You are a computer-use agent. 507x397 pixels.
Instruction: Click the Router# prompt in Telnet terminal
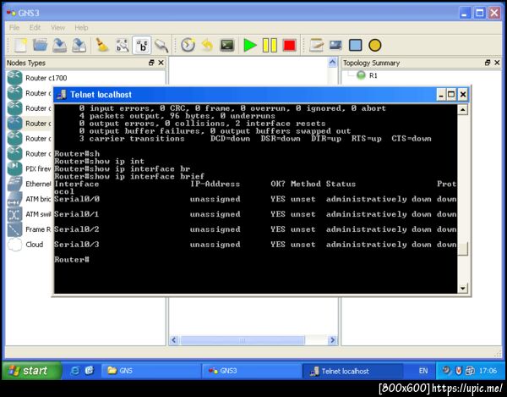tap(72, 260)
